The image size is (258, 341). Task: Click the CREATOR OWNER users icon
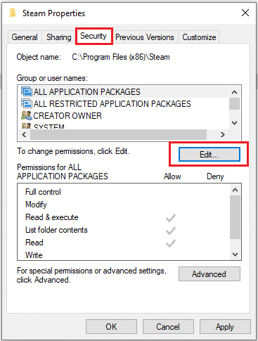point(27,115)
